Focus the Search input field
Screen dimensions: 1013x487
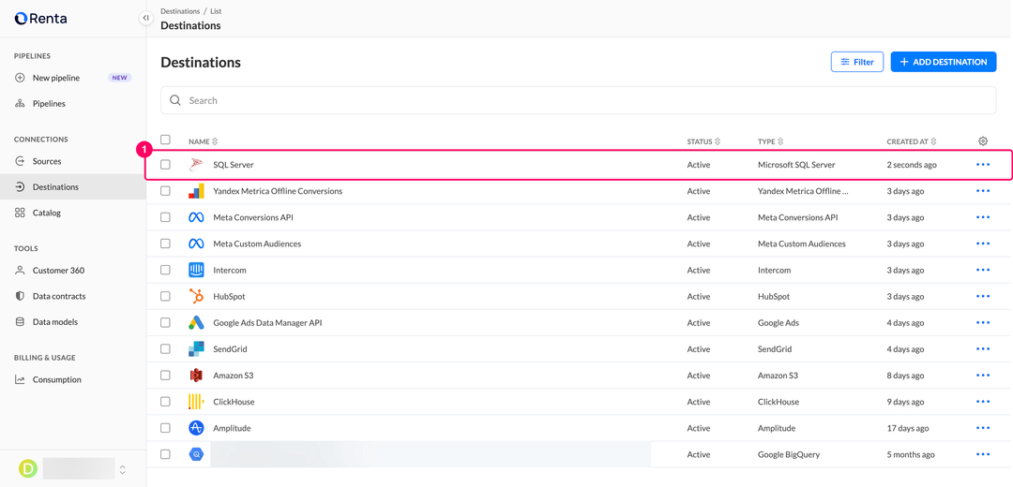[x=578, y=100]
